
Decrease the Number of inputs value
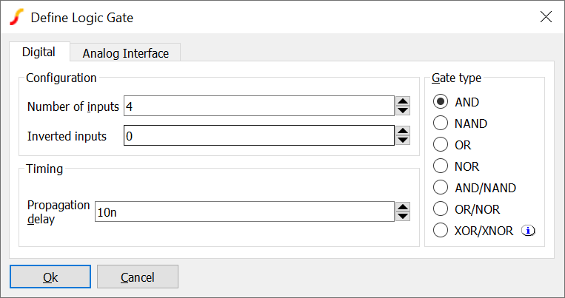(403, 111)
